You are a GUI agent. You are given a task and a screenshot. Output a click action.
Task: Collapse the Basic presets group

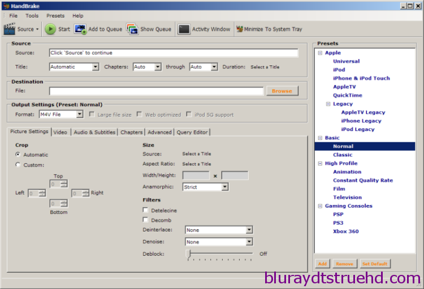(x=320, y=138)
